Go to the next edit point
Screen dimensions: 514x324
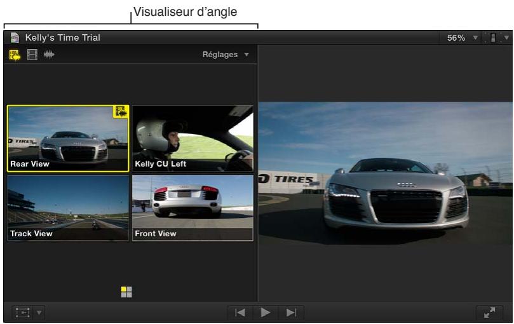tap(291, 313)
